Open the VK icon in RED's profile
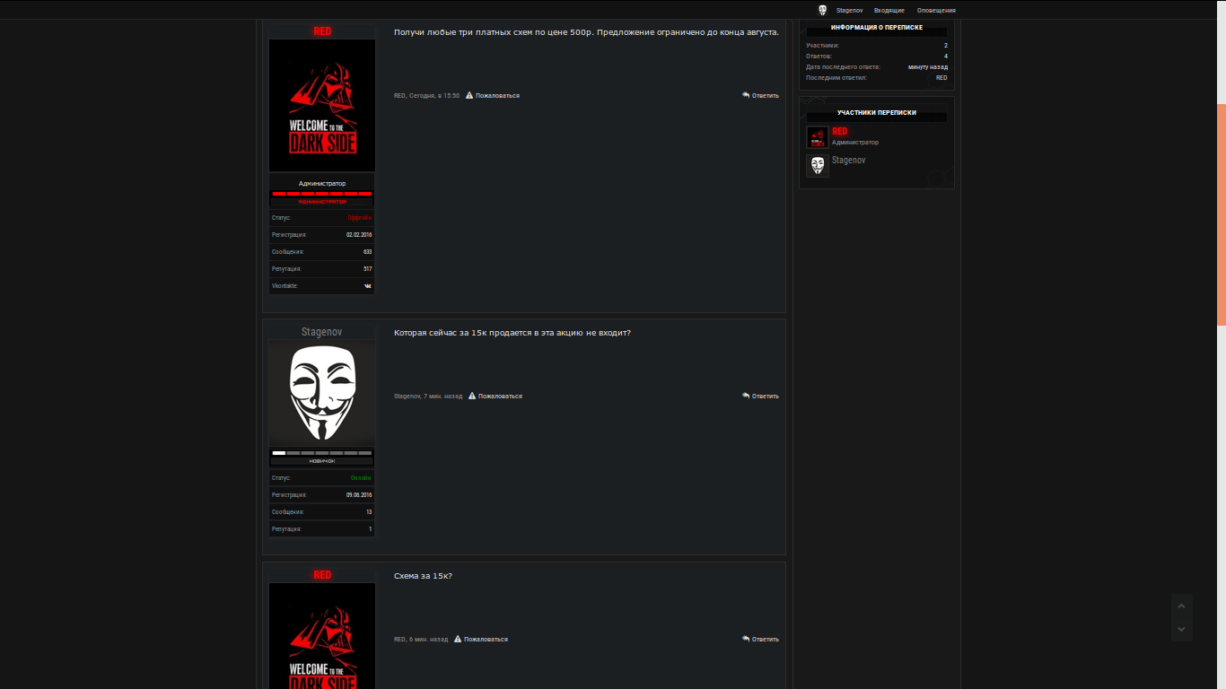1226x689 pixels. [368, 286]
